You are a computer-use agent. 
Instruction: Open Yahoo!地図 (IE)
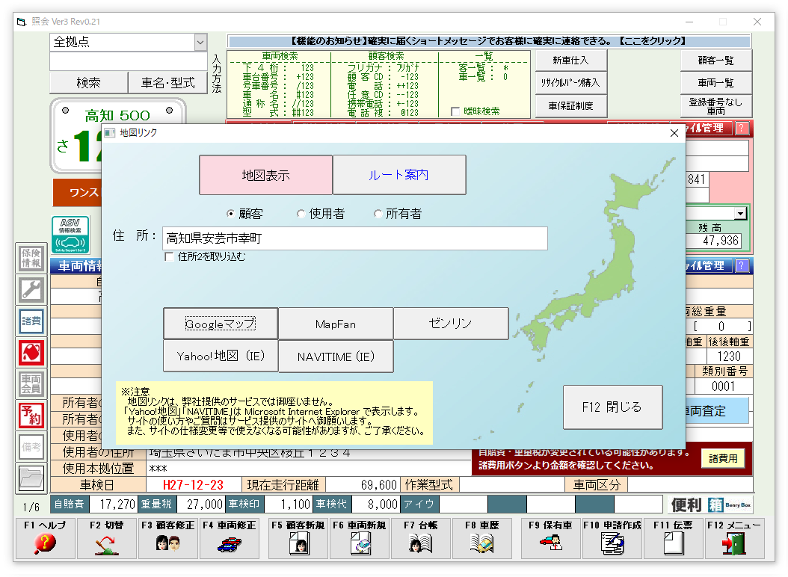point(221,357)
